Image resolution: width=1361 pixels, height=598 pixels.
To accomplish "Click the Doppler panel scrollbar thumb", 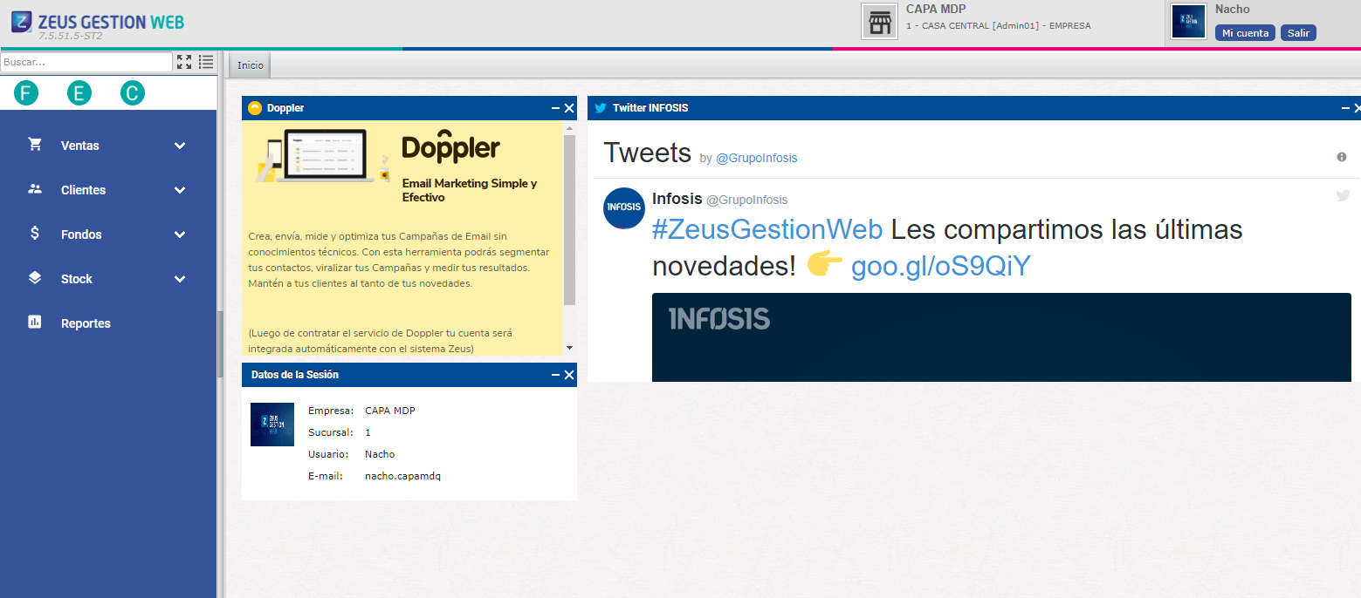I will click(x=569, y=220).
